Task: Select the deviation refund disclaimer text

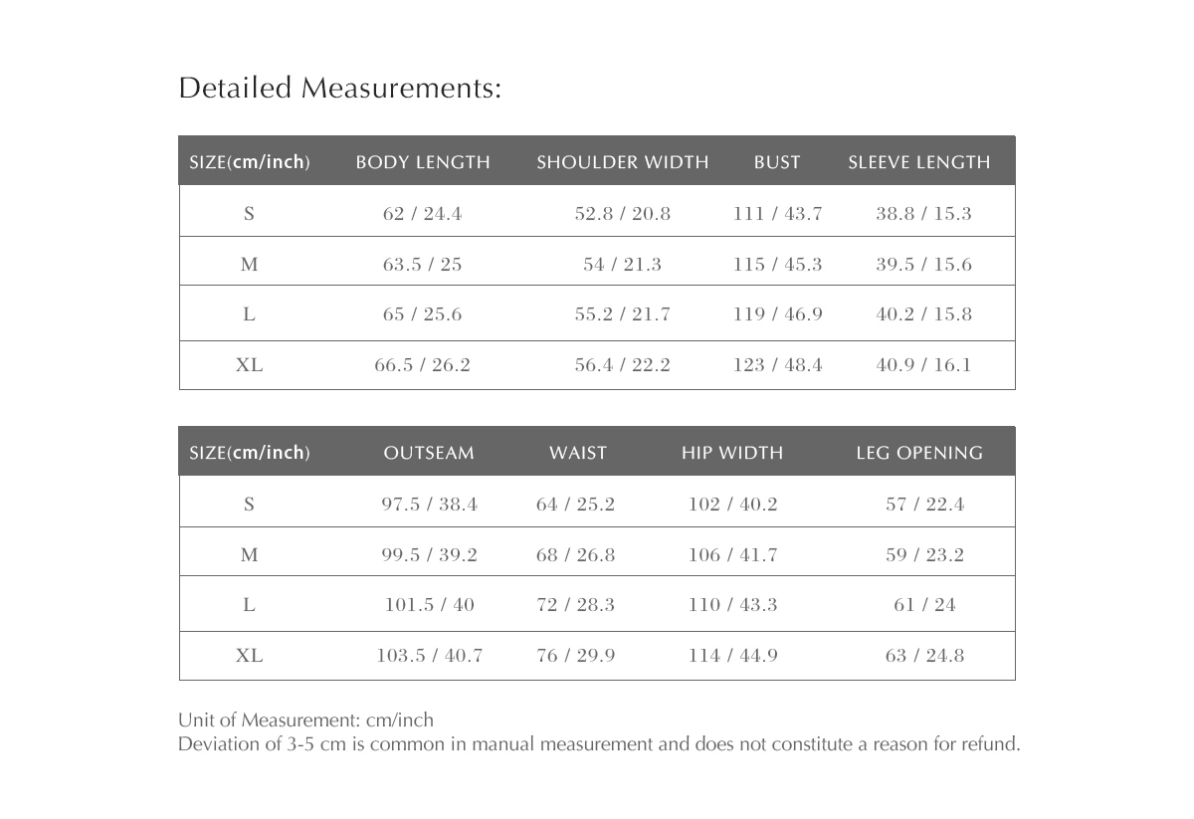Action: pos(599,744)
